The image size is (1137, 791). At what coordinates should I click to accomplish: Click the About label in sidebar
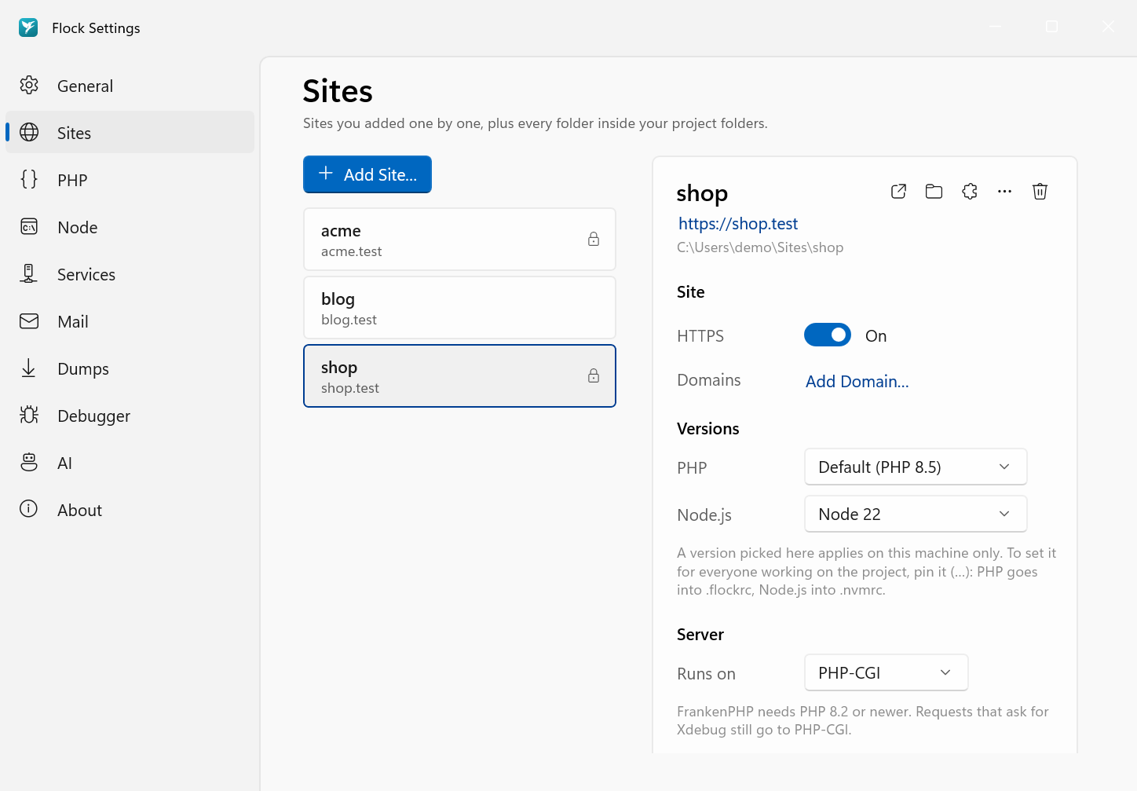pyautogui.click(x=80, y=511)
